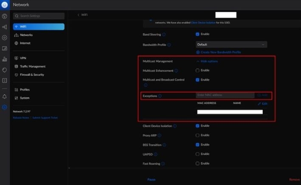This screenshot has height=185, width=301.
Task: Open the Traffic Management section
Action: point(33,66)
